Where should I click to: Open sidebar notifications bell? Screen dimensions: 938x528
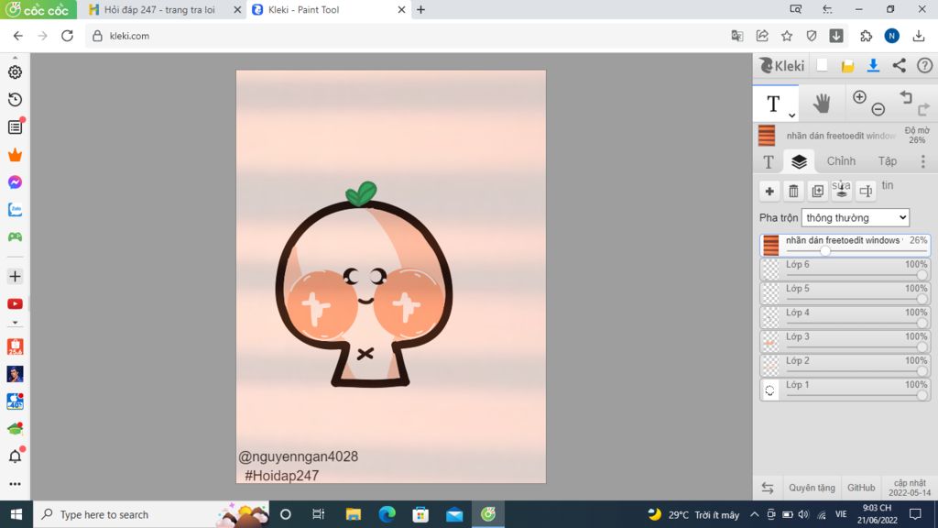click(x=15, y=456)
